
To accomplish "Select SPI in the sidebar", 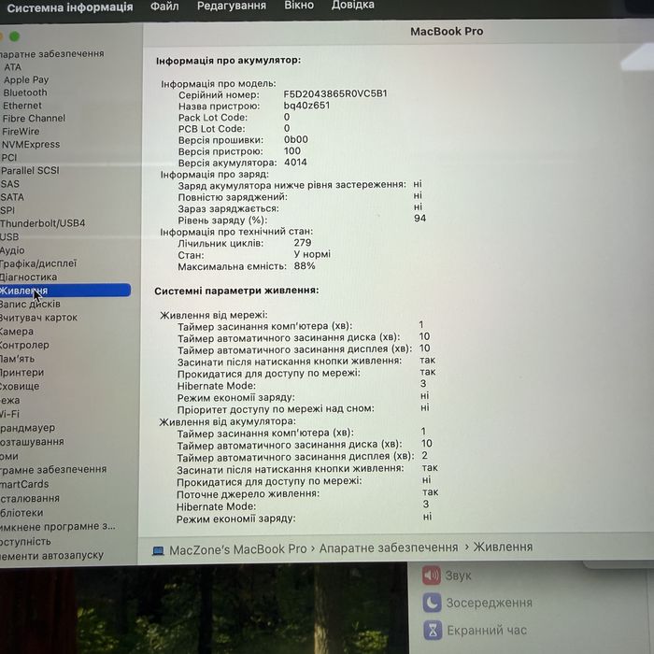I will (7, 210).
